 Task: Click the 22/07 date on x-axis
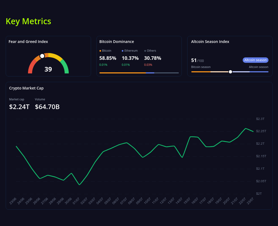(x=242, y=201)
